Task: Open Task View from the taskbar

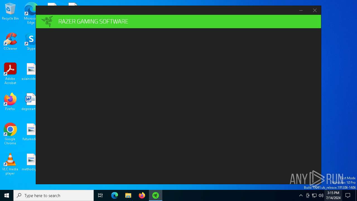Action: click(100, 195)
